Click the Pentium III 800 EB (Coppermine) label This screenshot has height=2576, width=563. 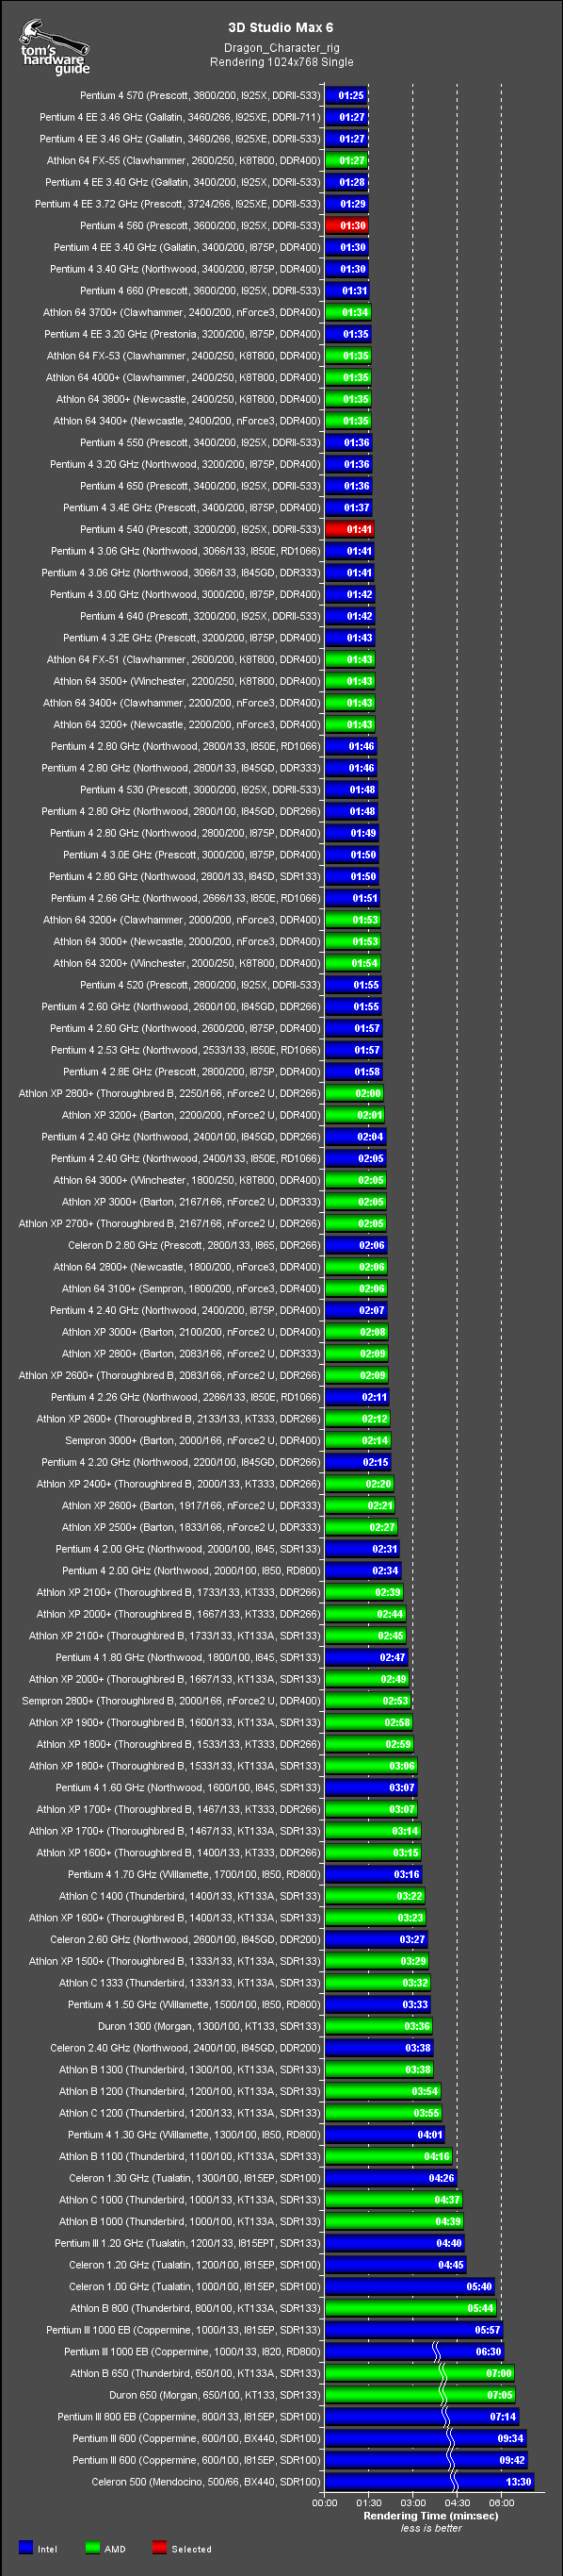[x=189, y=2417]
